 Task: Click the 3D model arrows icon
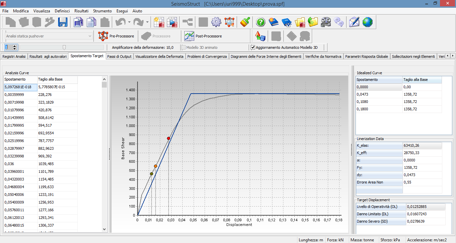pos(260,36)
